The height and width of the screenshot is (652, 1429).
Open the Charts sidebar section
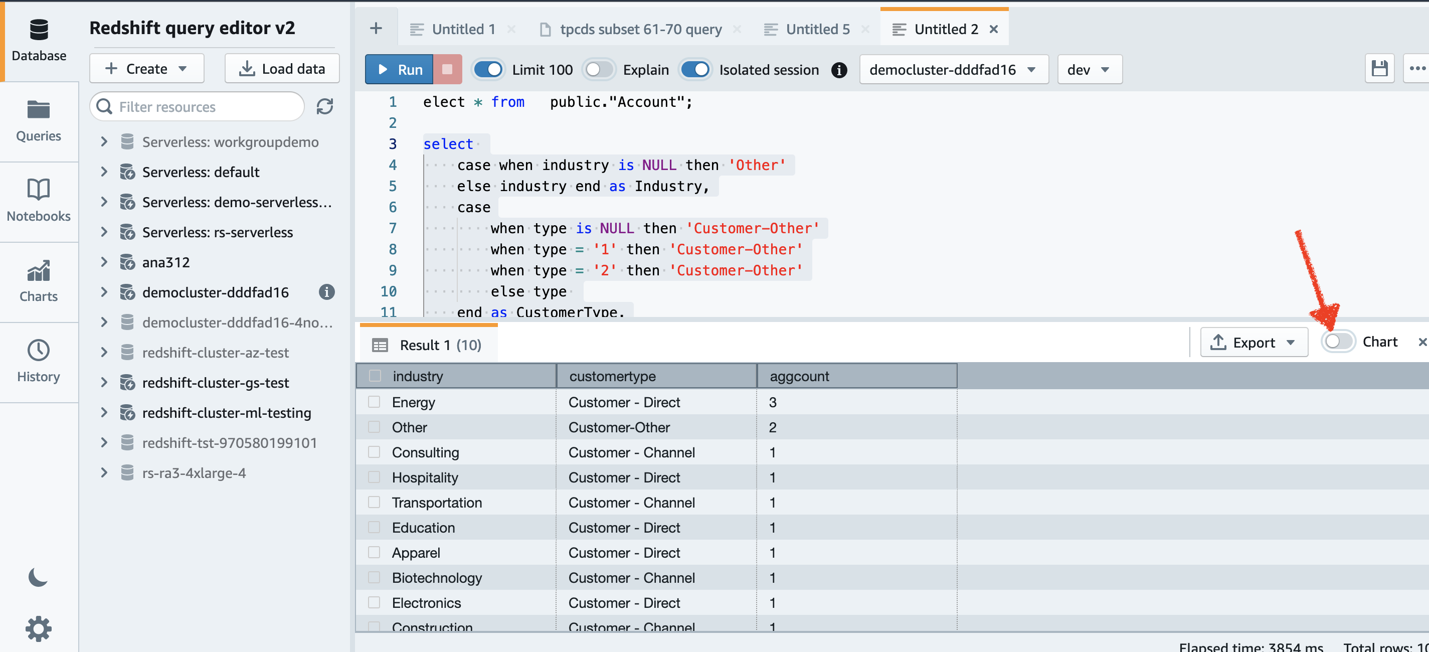(x=38, y=281)
